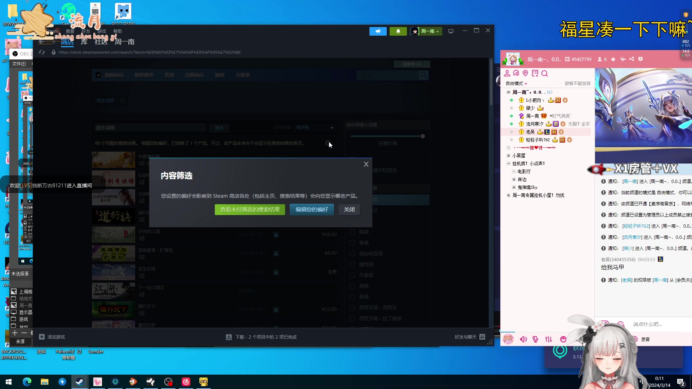
Task: Collapse '挂机房! 小点声!' channel expander
Action: [x=509, y=164]
